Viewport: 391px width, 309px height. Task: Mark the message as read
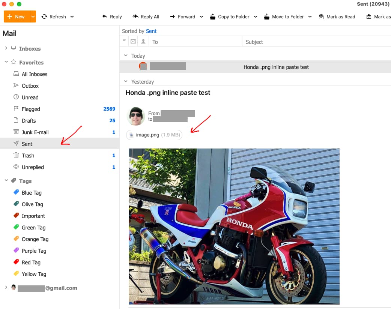tap(337, 17)
